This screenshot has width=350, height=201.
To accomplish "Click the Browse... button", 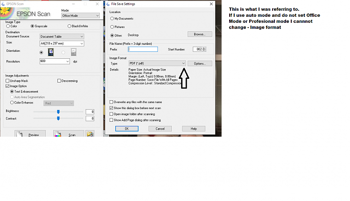I will (x=200, y=34).
